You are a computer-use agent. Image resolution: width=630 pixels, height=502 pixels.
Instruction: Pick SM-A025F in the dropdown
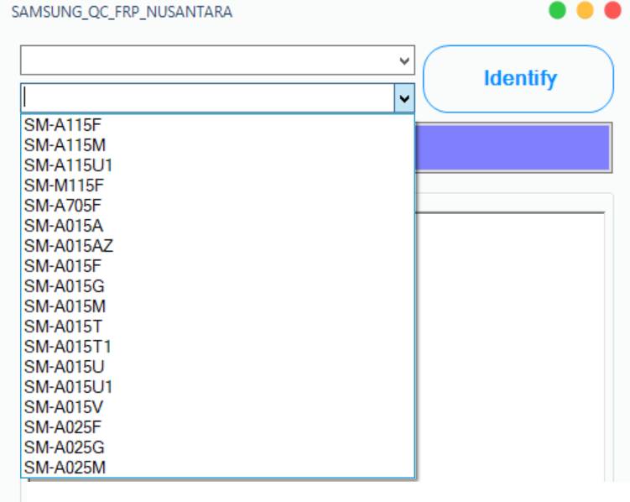pos(217,426)
